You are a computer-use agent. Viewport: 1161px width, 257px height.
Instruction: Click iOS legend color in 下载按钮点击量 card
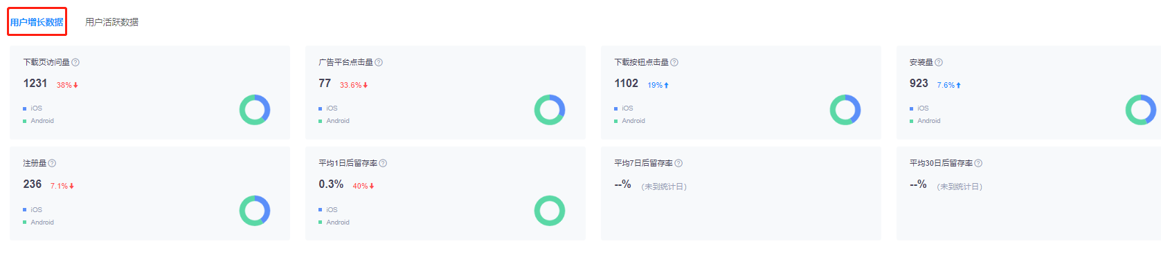(615, 108)
